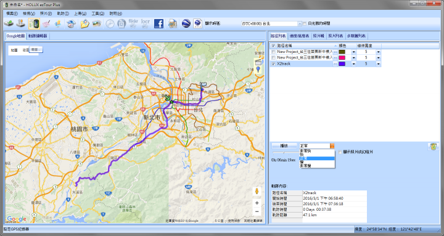This screenshot has height=236, width=444.
Task: Click the KMZ export document icon
Action: 197,23
